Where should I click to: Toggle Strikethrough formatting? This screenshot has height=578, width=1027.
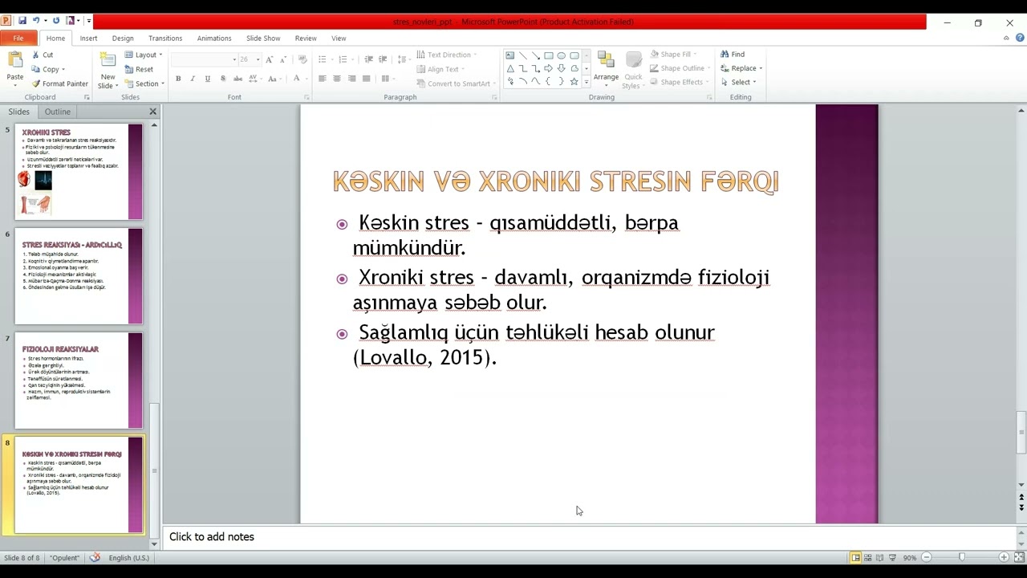click(237, 79)
